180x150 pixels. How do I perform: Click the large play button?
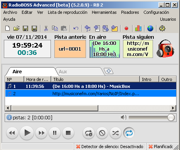click(27, 133)
